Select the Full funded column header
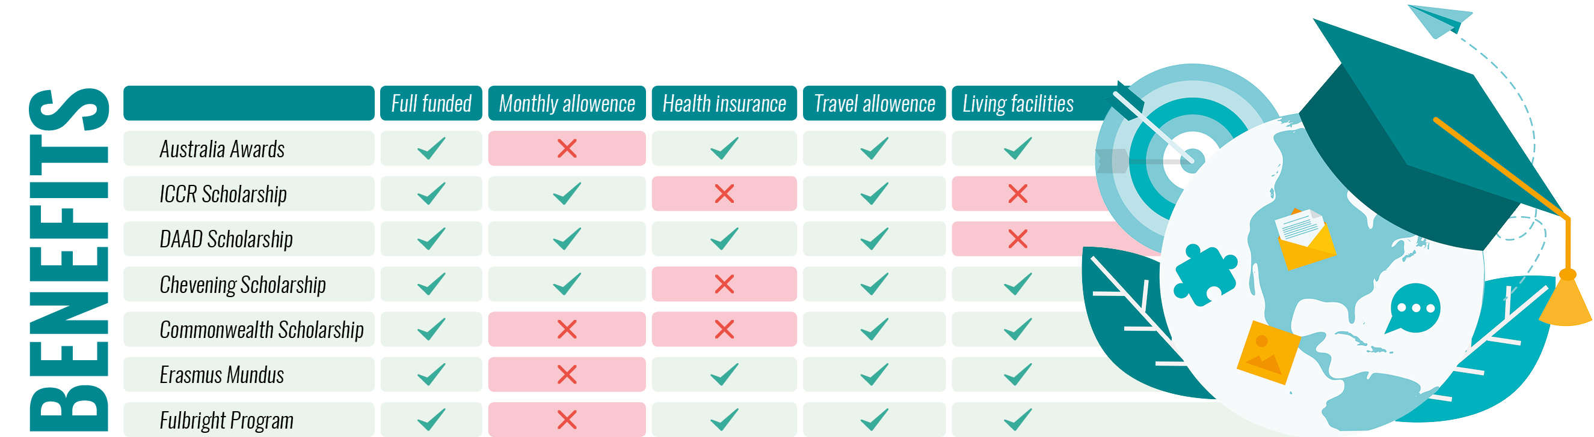Screen dimensions: 1594x437 tap(431, 103)
